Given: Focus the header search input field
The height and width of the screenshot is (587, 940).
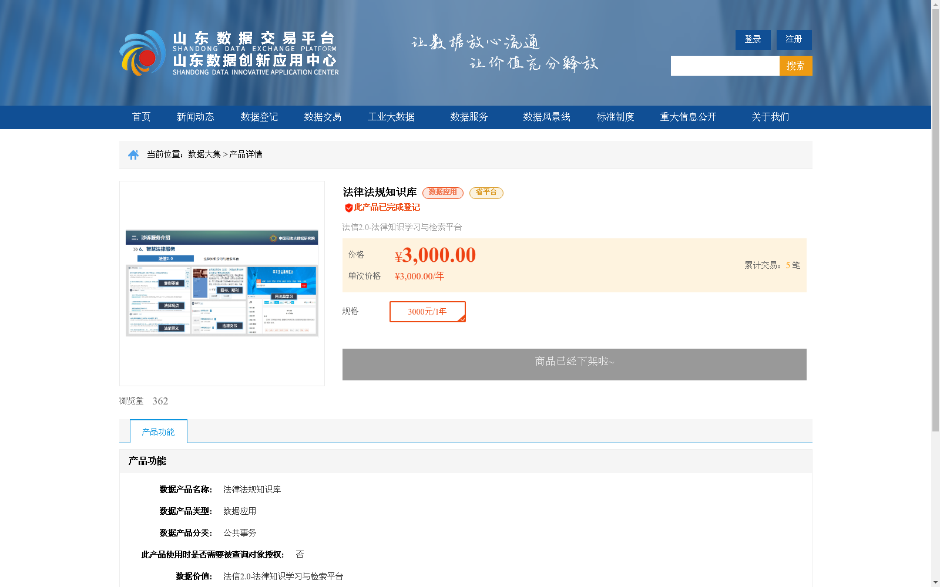Looking at the screenshot, I should (725, 66).
